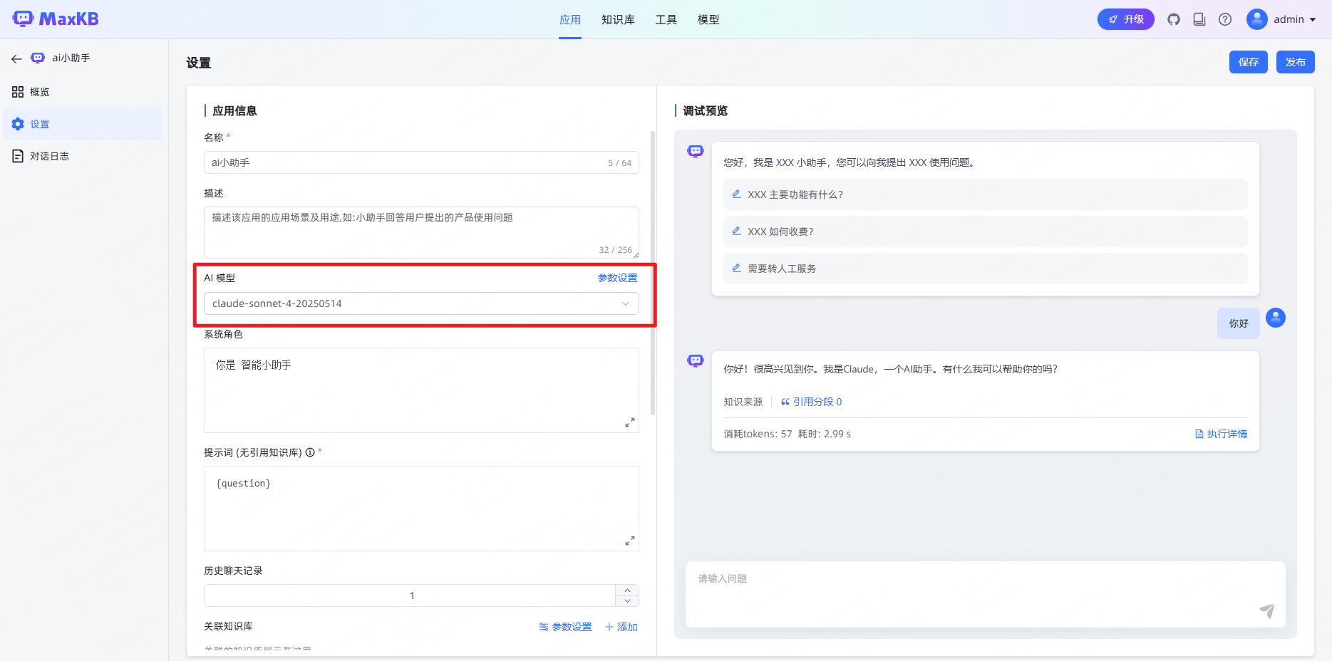Screen dimensions: 1332x661
Task: Expand the 提示词 text area to fullscreen
Action: 630,541
